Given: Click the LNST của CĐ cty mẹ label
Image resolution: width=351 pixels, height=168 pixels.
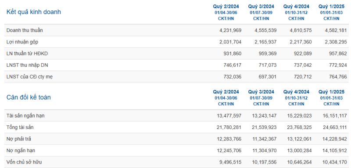Looking at the screenshot, I should (x=30, y=77).
